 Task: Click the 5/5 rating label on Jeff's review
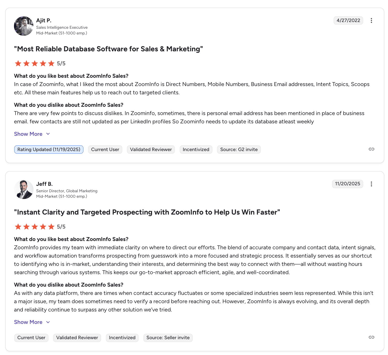tap(61, 226)
